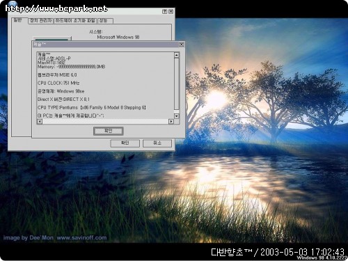Click the right arrow of the horizontal scrollbar
The image size is (348, 261).
[171, 121]
